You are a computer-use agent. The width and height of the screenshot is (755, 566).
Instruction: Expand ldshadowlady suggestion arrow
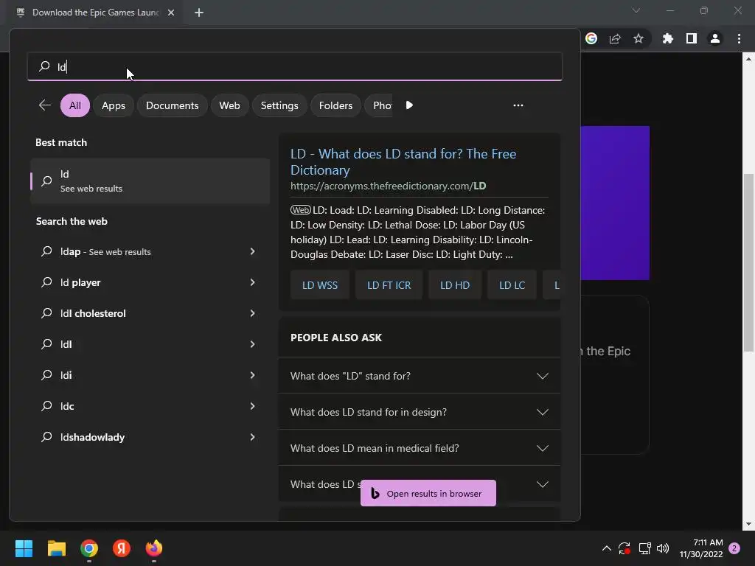(252, 437)
